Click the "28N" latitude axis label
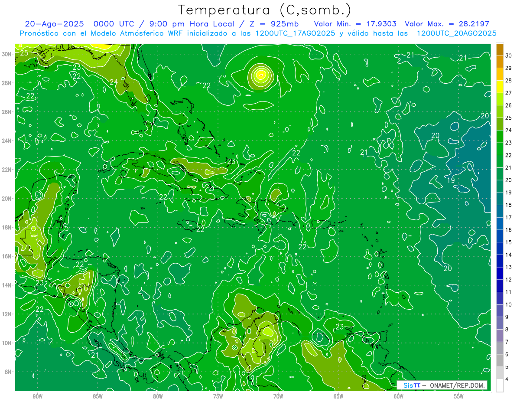Viewport: 520px width, 402px height. [6, 83]
